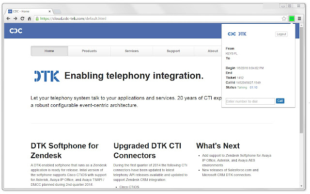Close the browser window
Screen dimensions: 310x194
[299, 6]
